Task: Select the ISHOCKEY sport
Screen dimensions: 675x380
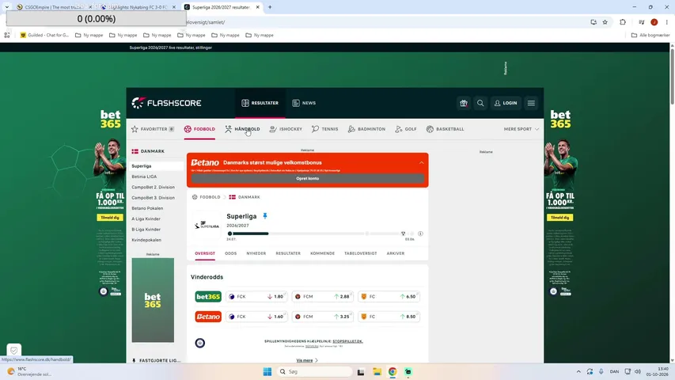Action: coord(286,129)
